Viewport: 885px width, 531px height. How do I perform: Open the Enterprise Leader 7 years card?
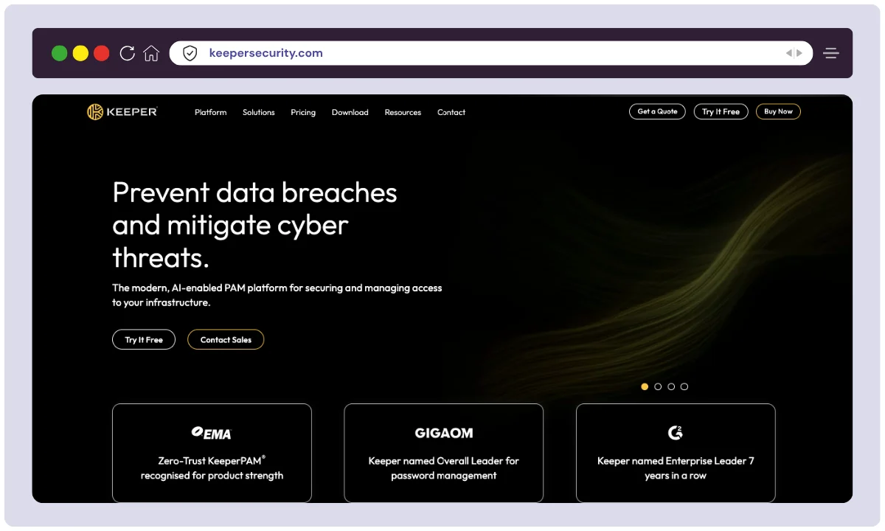676,453
